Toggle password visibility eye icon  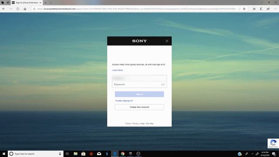[x=163, y=85]
